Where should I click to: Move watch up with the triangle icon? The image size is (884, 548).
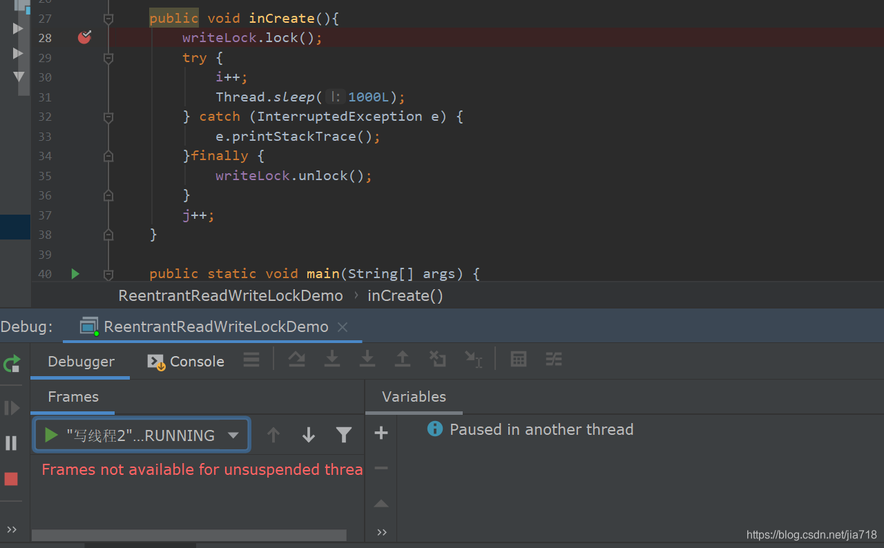381,504
